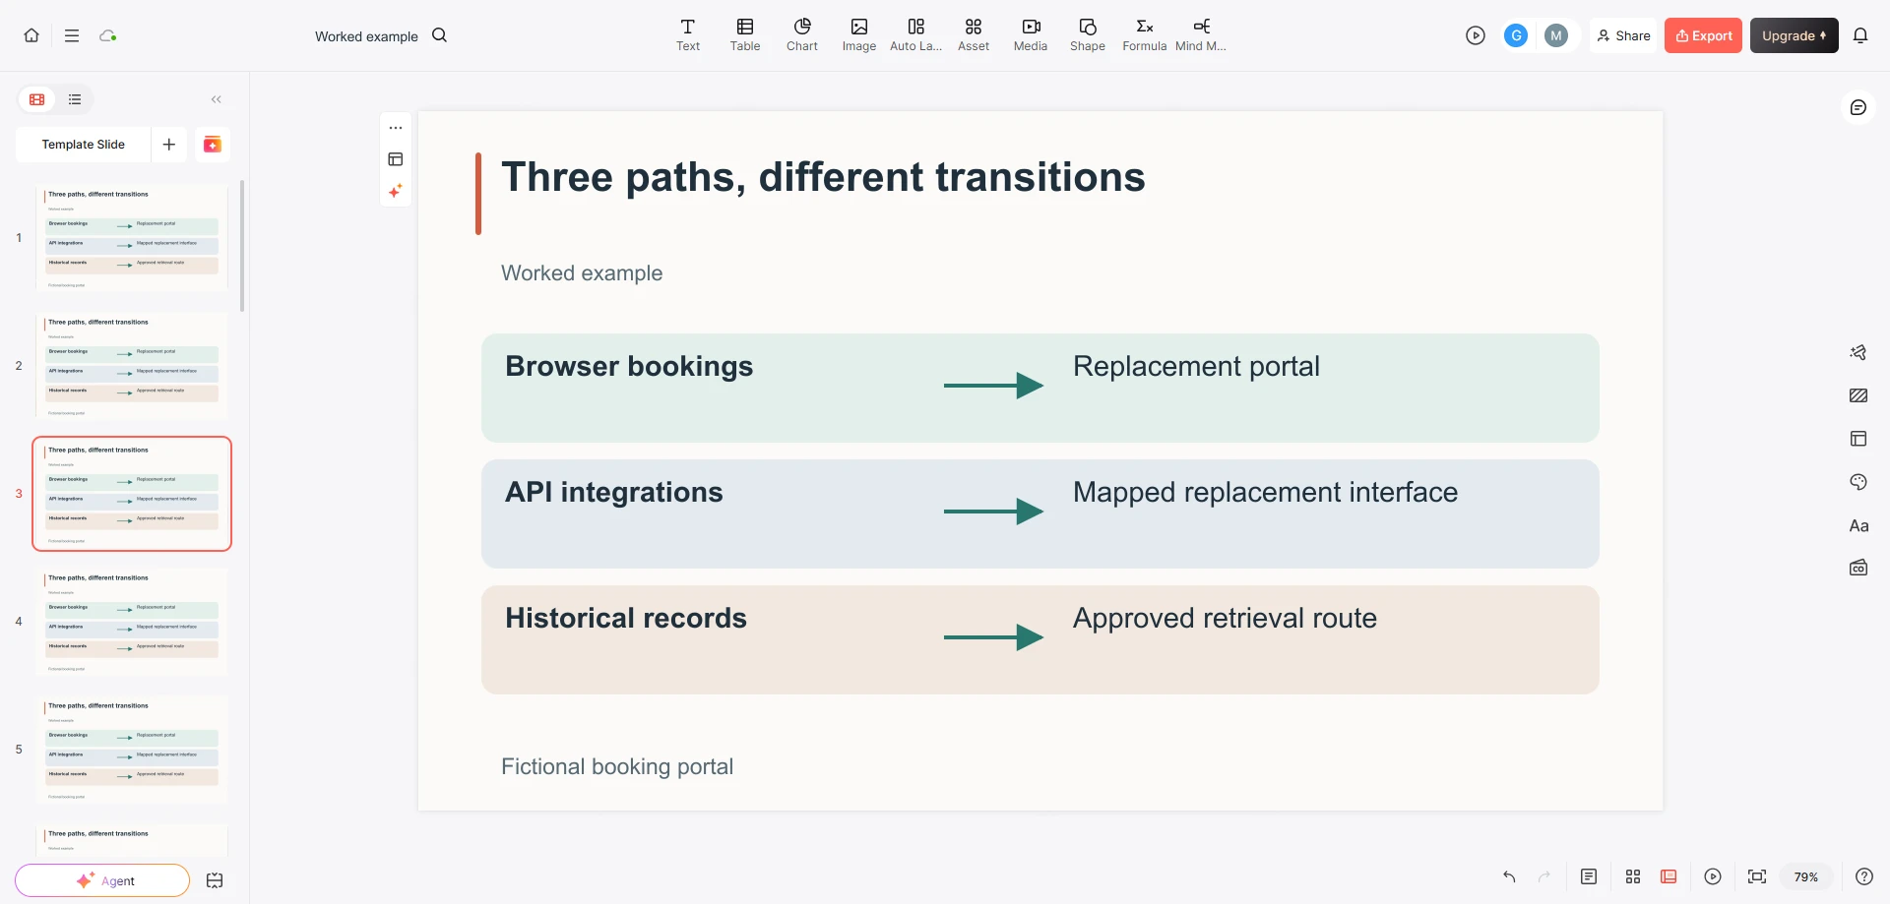
Task: Switch to outline list view
Action: [75, 99]
